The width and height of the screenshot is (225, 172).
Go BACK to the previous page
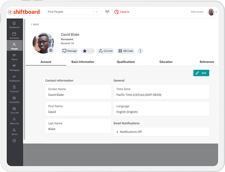(35, 24)
